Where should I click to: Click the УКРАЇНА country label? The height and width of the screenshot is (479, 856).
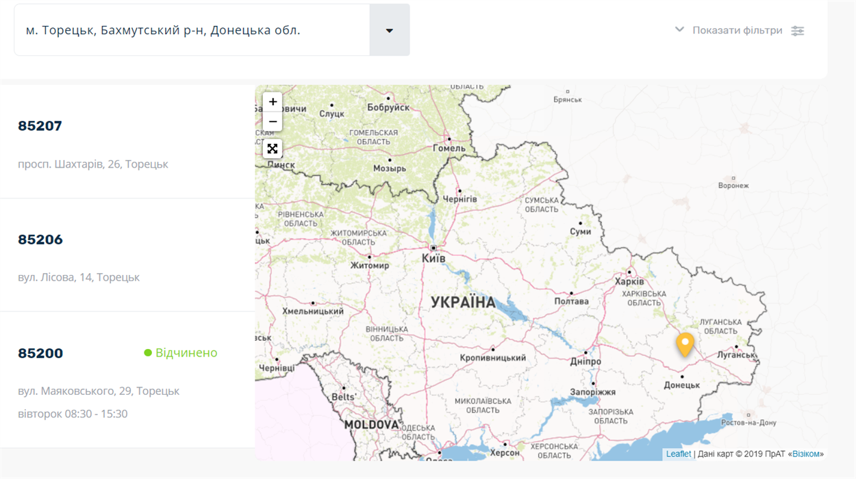463,302
